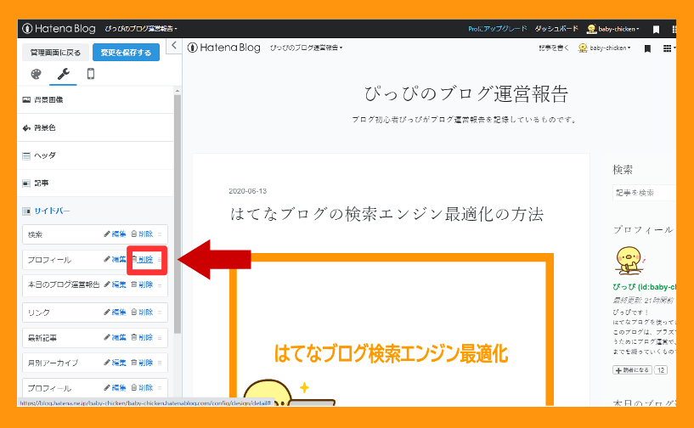Click drag handle of リンク module
694x428 pixels.
coord(160,313)
